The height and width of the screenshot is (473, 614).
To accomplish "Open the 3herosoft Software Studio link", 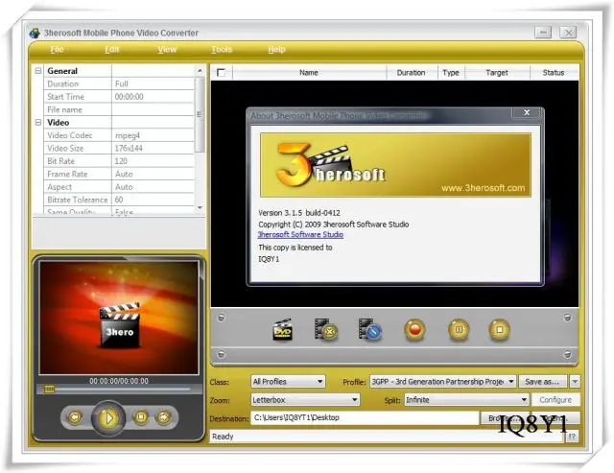I will pos(300,234).
